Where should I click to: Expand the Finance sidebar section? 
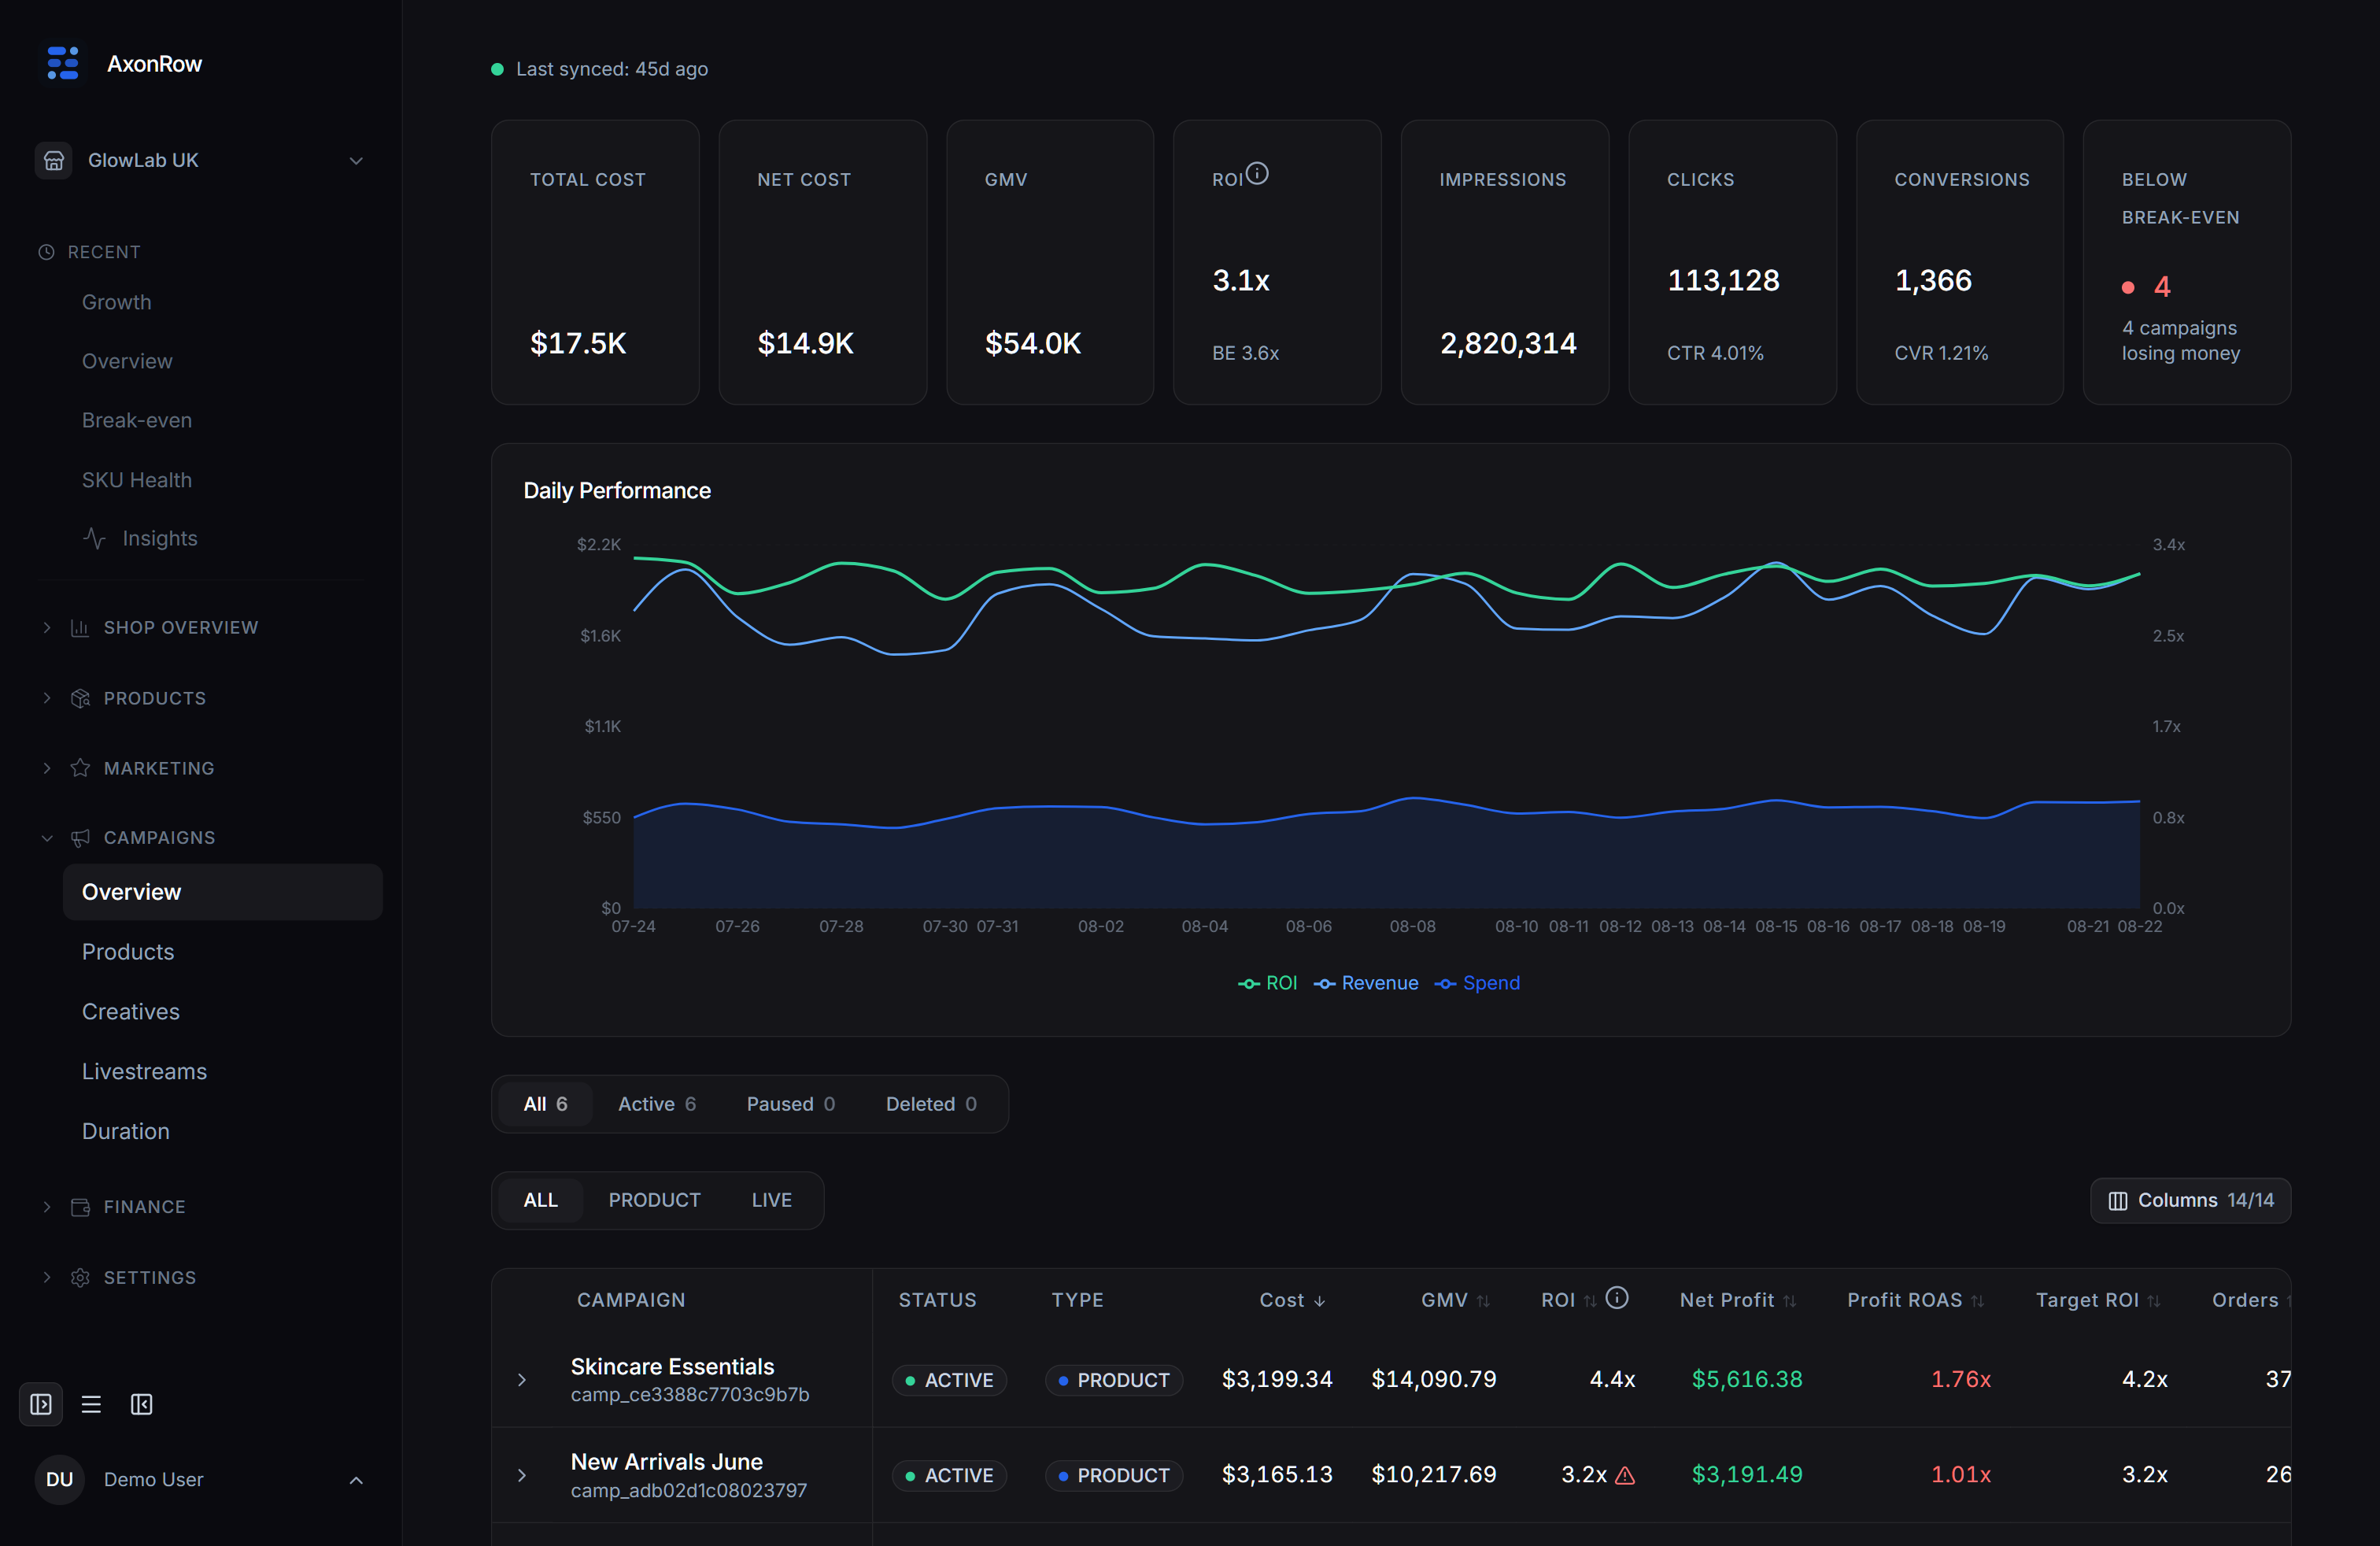click(47, 1207)
